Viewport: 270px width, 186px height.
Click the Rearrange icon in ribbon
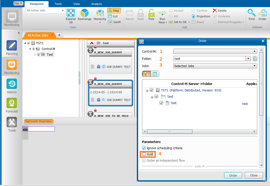pos(85,13)
